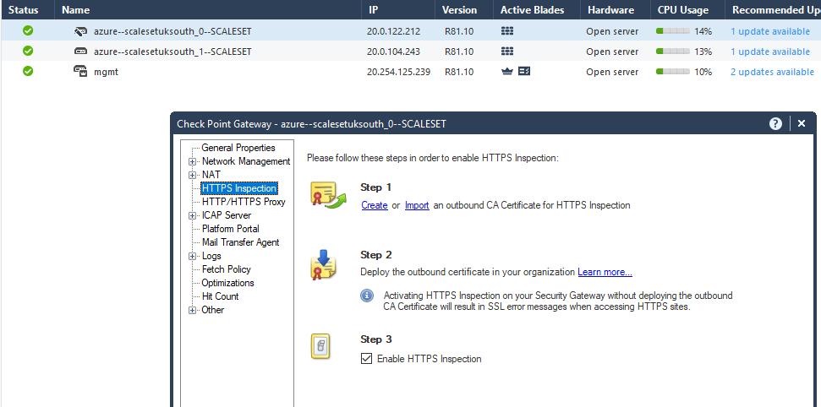Image resolution: width=821 pixels, height=407 pixels.
Task: Select Hit Count tree item
Action: click(220, 296)
